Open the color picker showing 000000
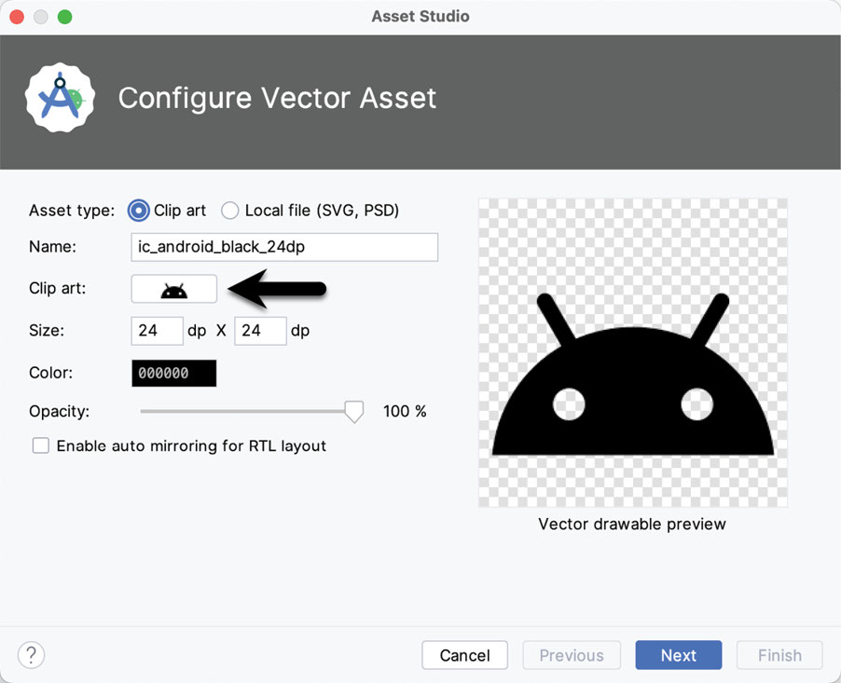This screenshot has width=841, height=683. pos(173,373)
